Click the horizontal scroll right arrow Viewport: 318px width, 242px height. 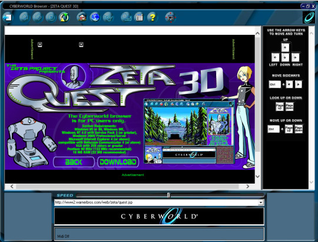pos(247,187)
